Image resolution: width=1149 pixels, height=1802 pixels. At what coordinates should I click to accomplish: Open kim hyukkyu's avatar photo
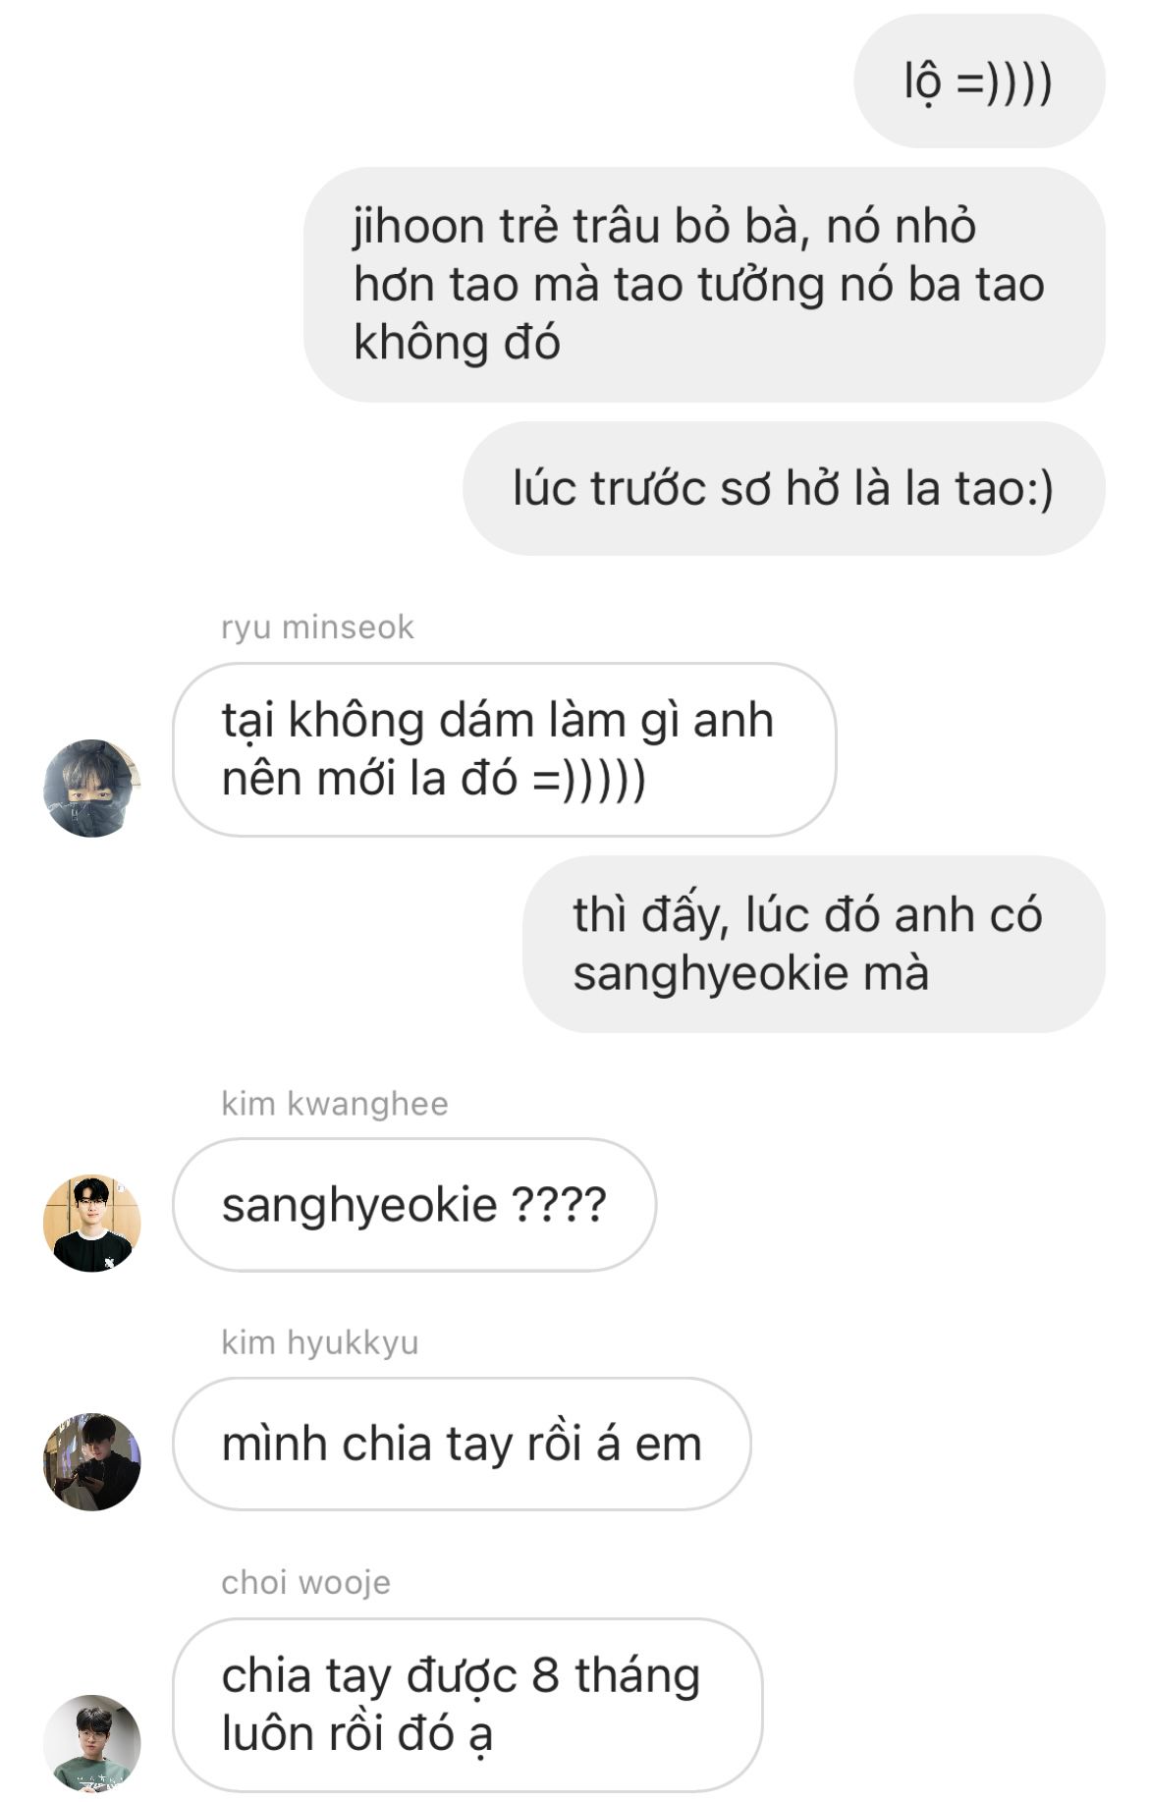(x=92, y=1461)
